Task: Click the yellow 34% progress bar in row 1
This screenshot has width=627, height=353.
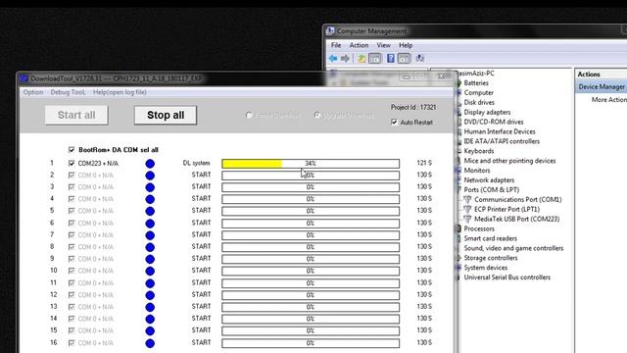Action: point(311,164)
